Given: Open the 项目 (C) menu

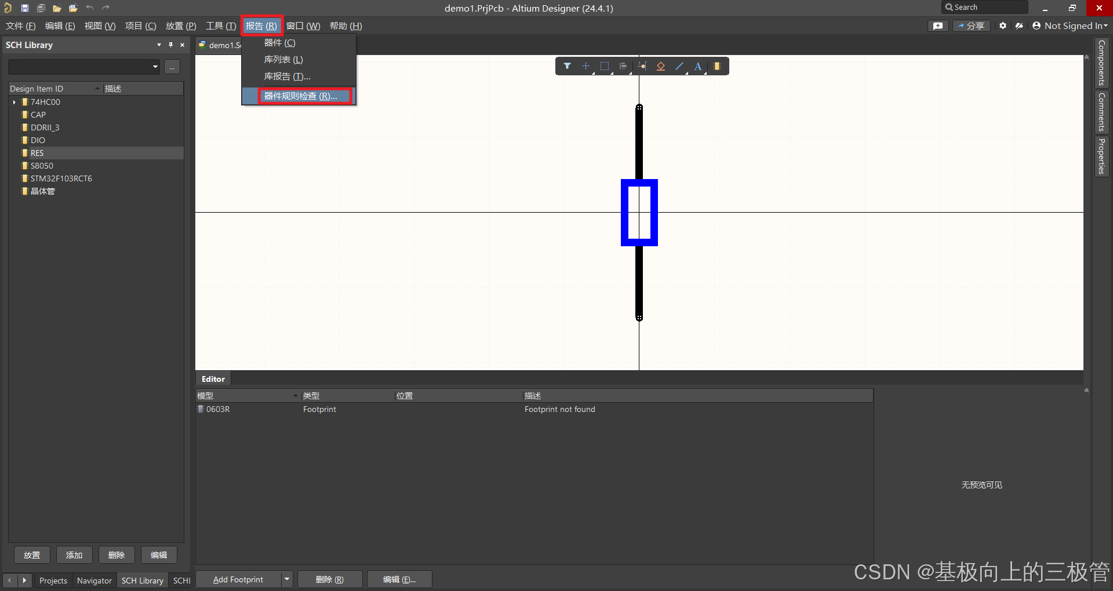Looking at the screenshot, I should point(141,26).
